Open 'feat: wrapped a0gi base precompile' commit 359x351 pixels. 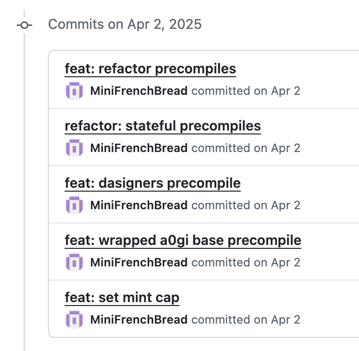(x=182, y=241)
